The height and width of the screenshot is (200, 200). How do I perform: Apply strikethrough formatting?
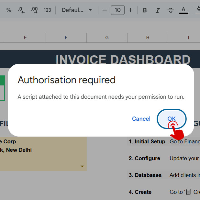point(171,10)
